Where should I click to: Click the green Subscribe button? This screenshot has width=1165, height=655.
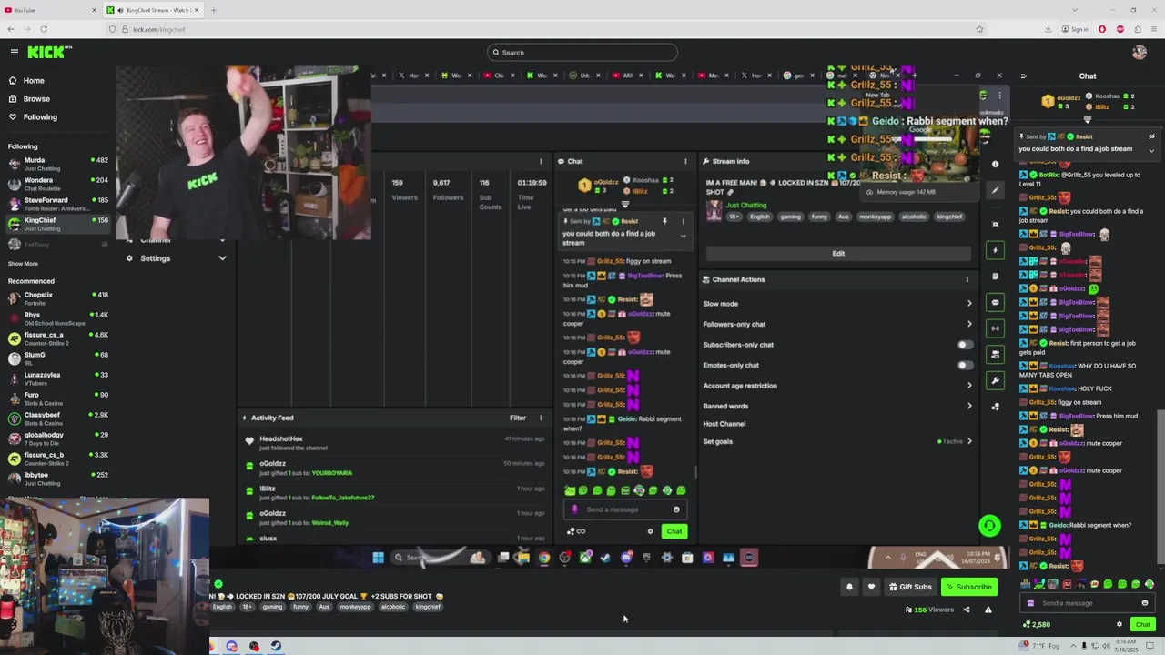click(968, 587)
